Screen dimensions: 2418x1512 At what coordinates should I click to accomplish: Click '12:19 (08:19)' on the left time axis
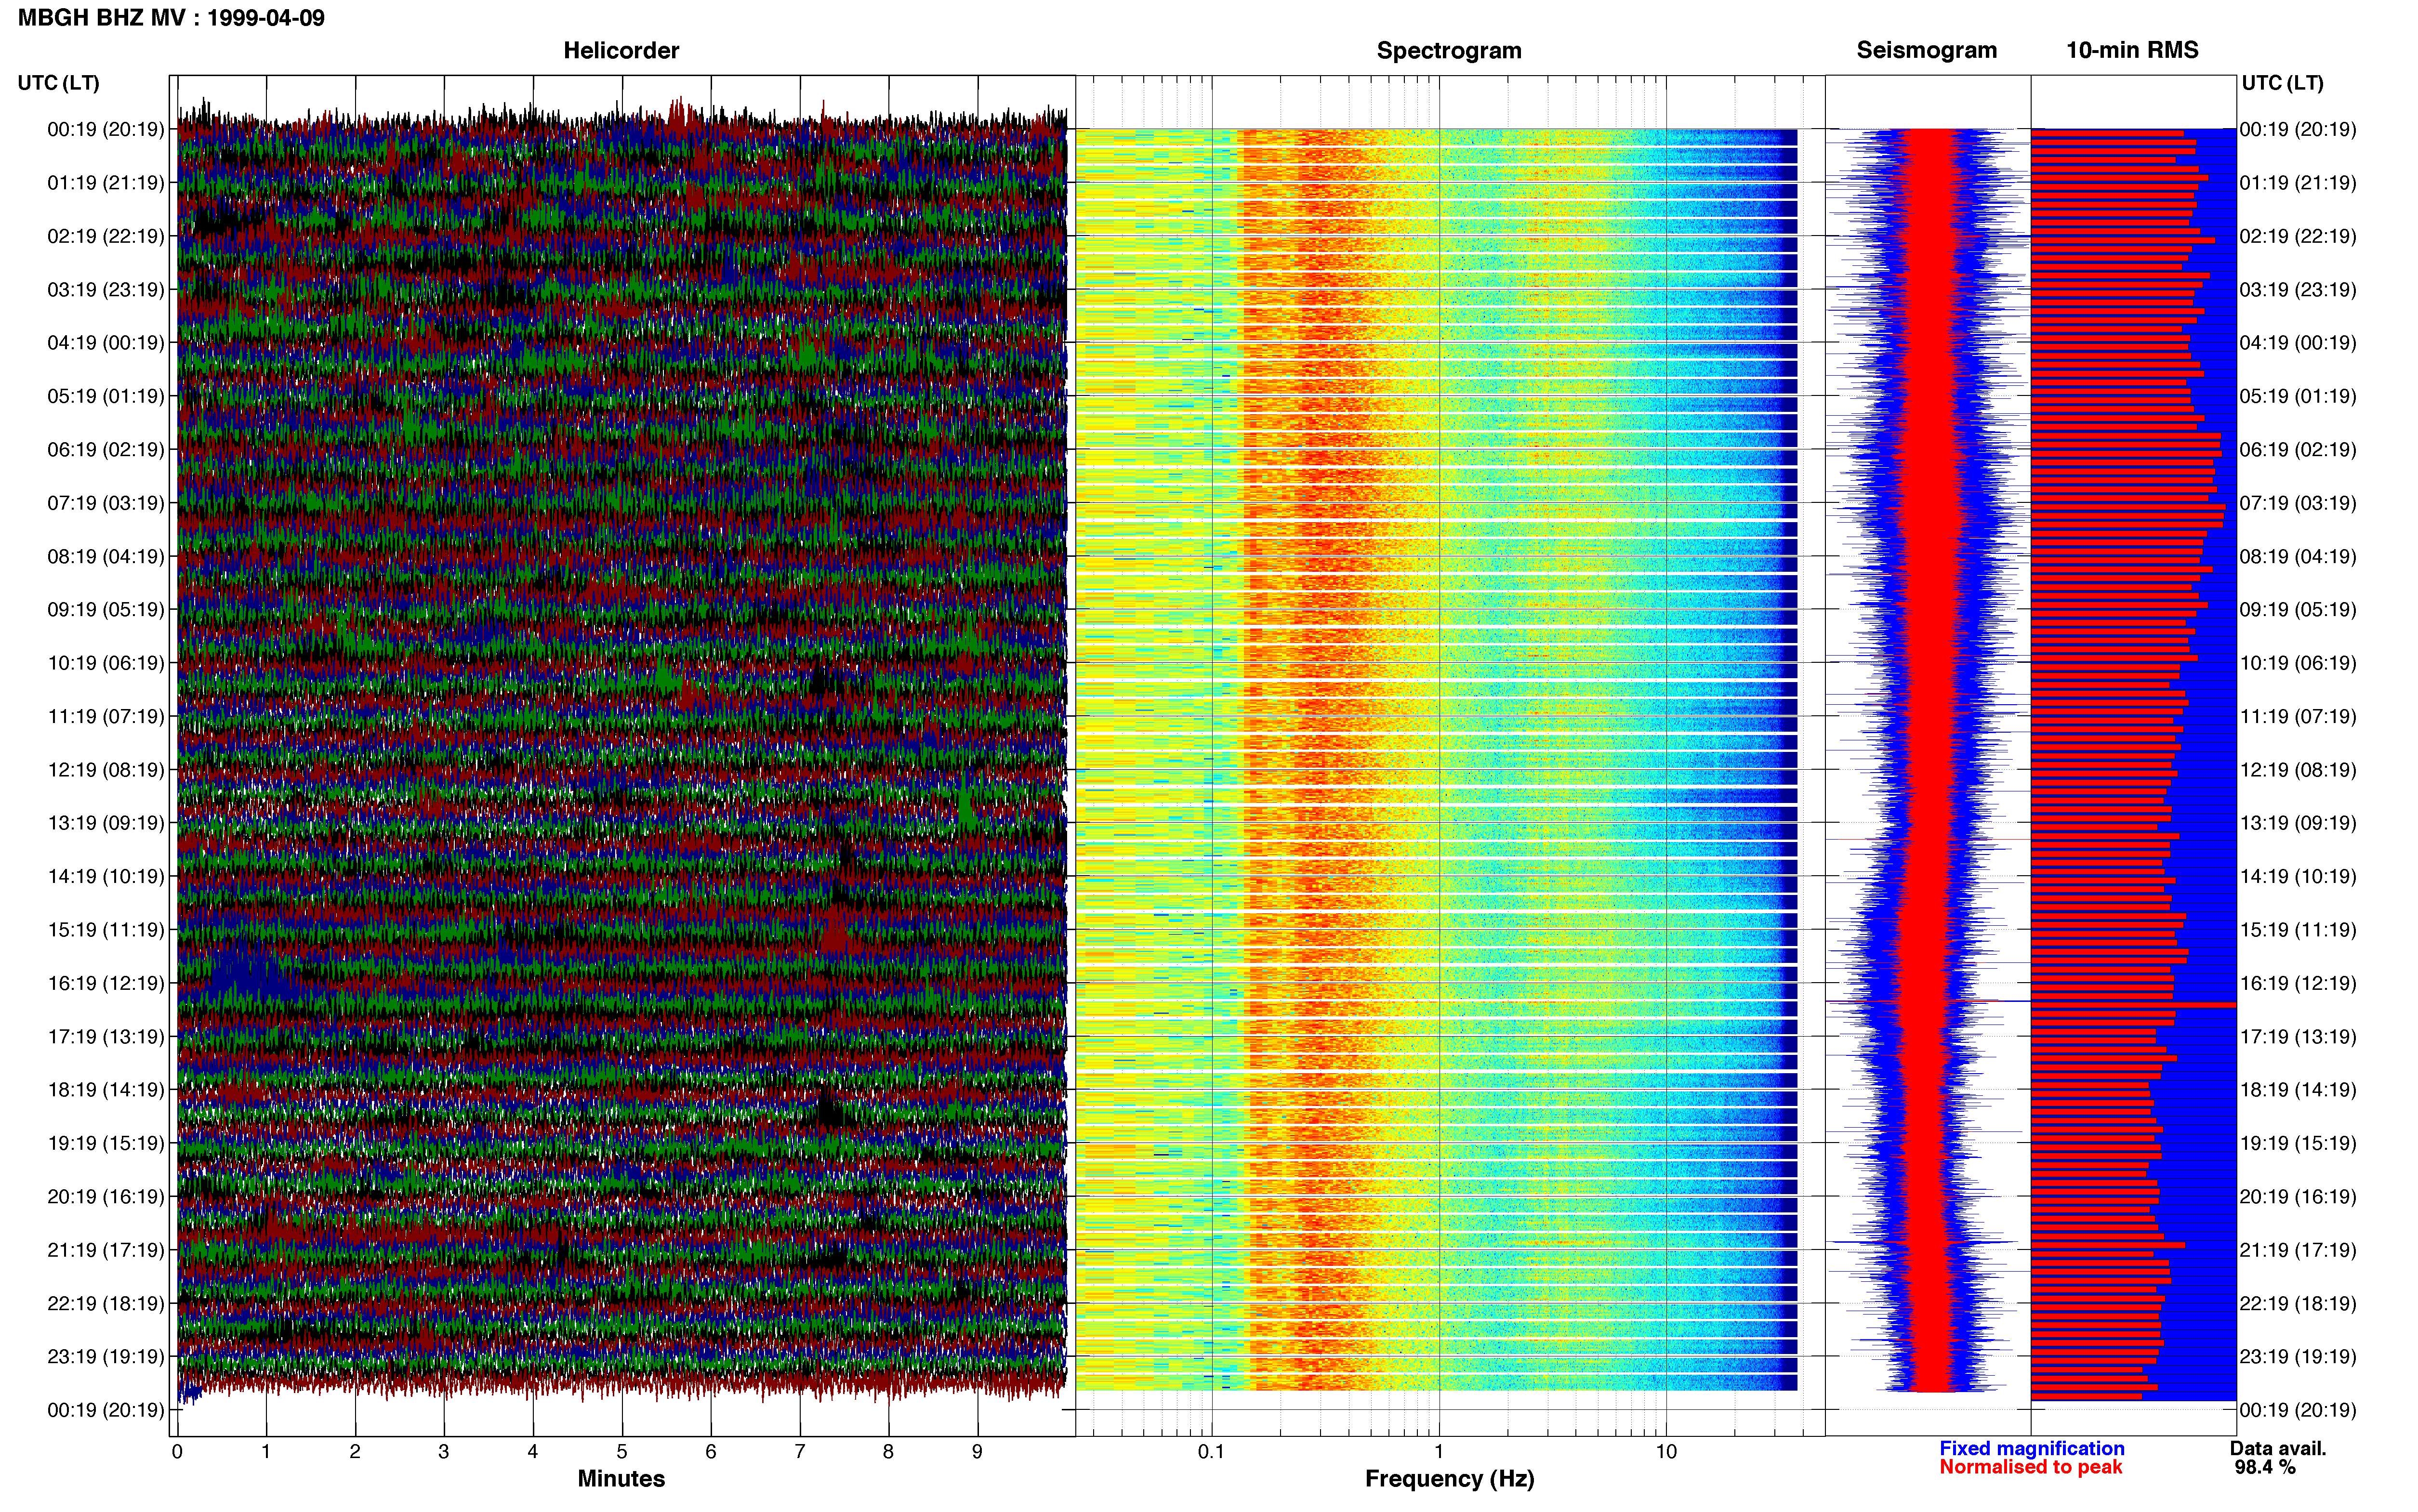[106, 770]
